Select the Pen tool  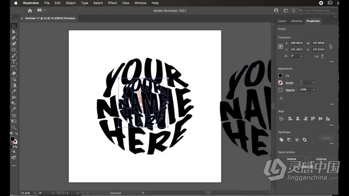coord(14,38)
